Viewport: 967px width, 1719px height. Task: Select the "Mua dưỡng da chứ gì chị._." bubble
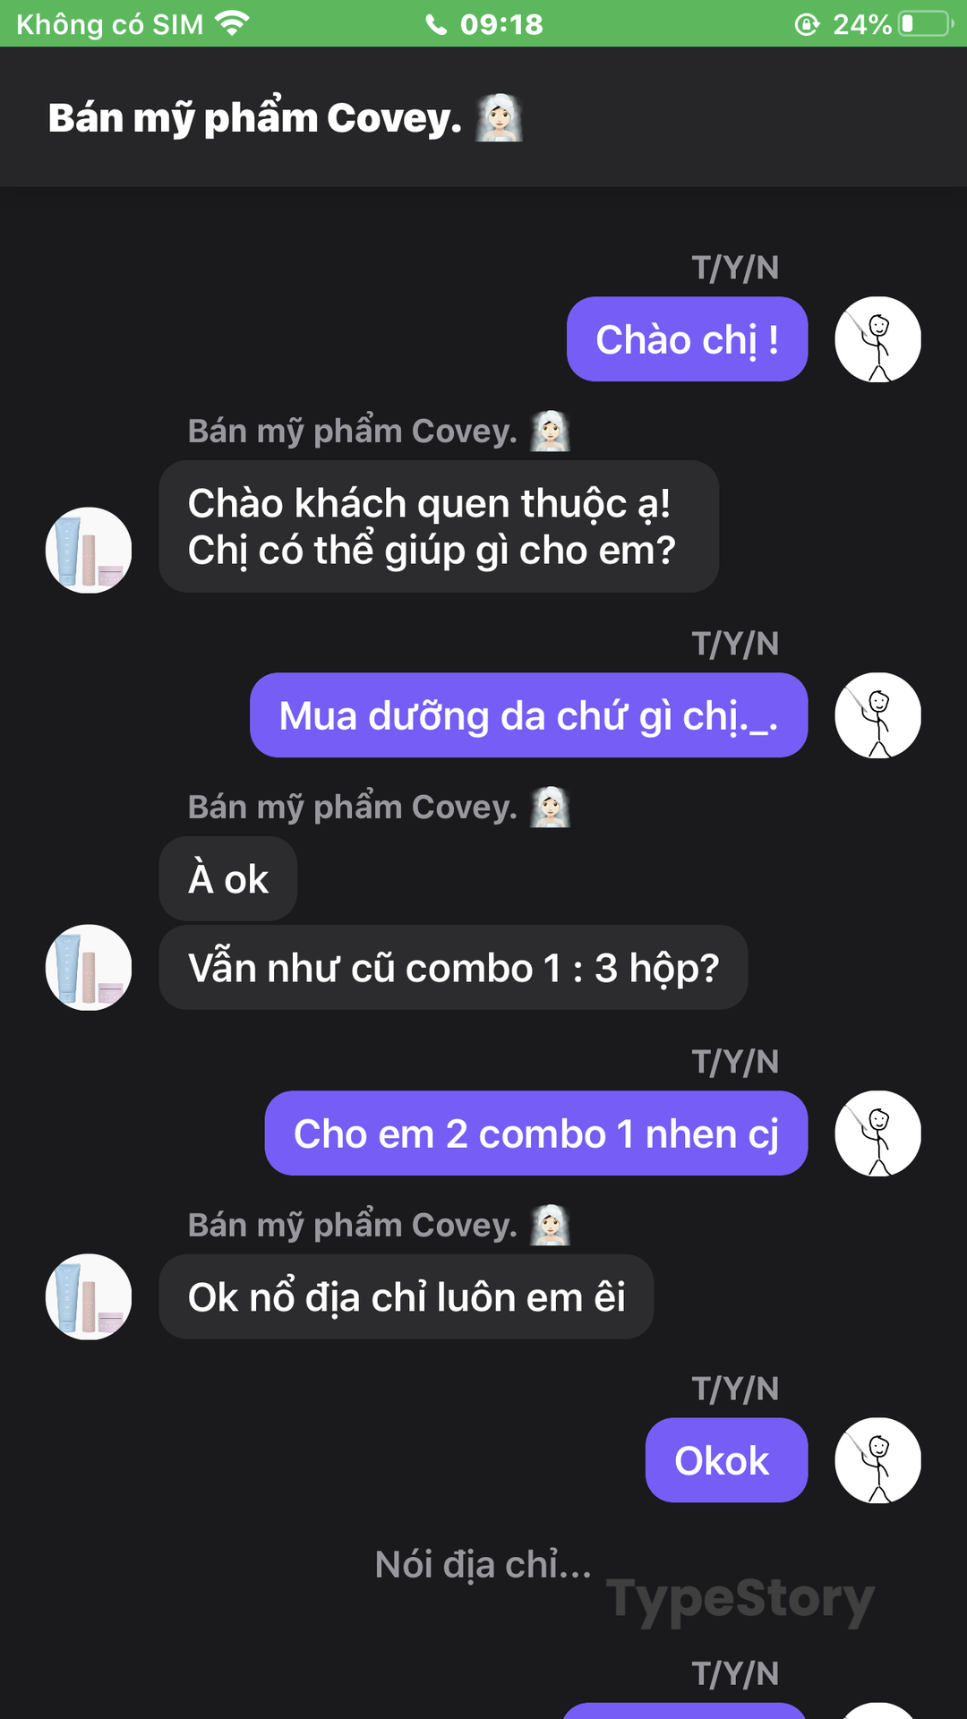point(529,715)
